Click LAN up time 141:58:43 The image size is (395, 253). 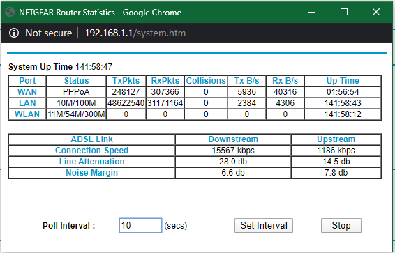[x=343, y=103]
